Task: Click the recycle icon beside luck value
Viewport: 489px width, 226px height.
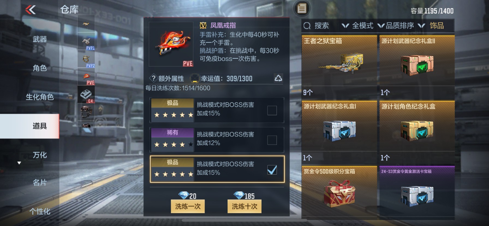Action: coord(278,78)
